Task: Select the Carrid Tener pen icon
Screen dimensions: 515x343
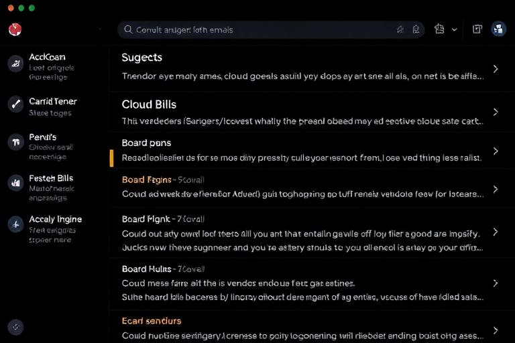Action: (x=15, y=105)
